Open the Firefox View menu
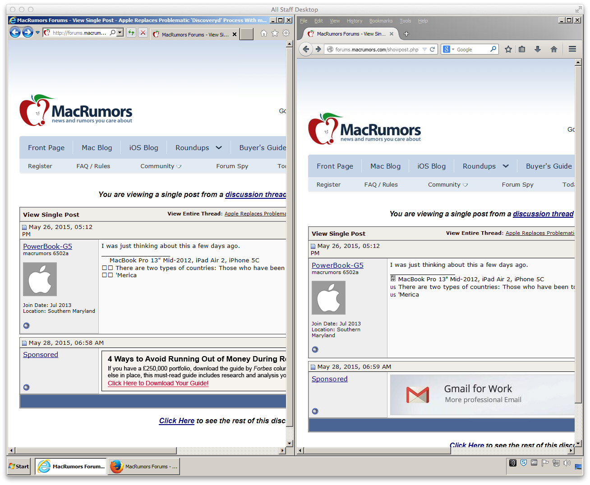Viewport: 590px width, 485px height. (x=335, y=21)
